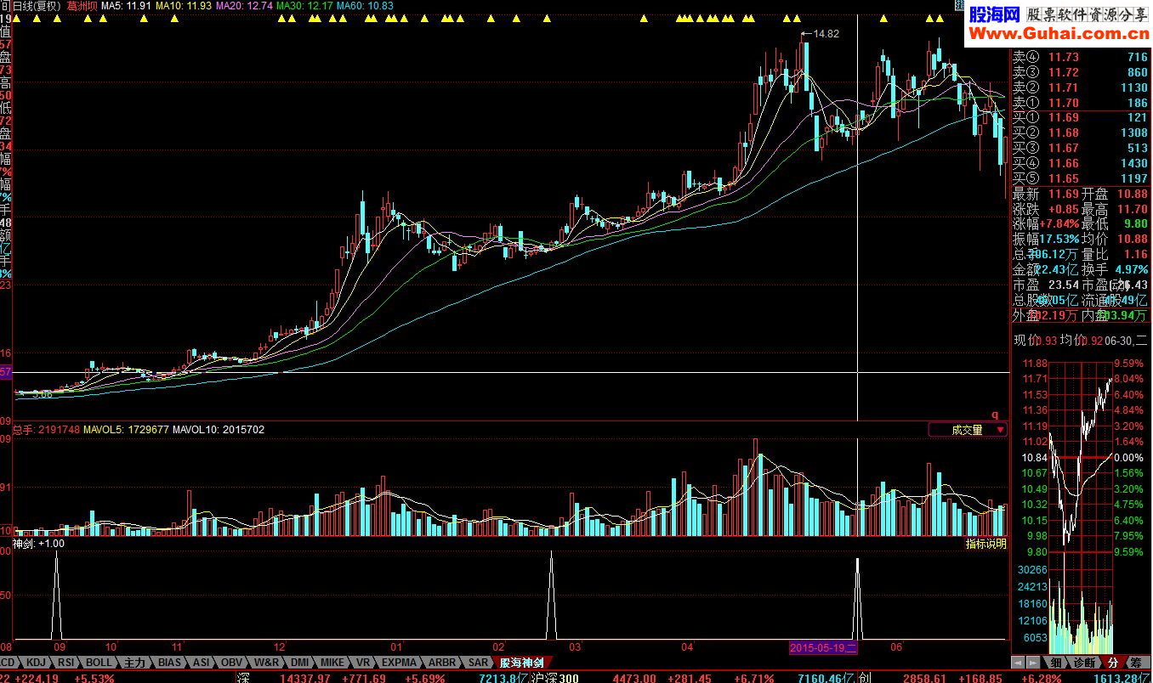Viewport: 1153px width, 683px height.
Task: Select the 股海神剑 indicator tab
Action: click(521, 662)
